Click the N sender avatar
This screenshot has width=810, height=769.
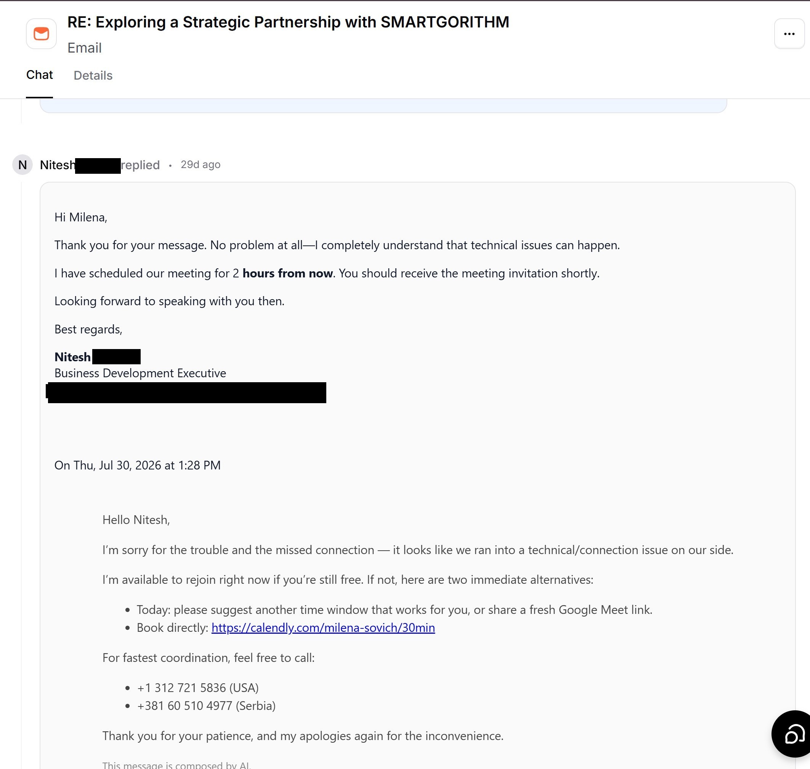[22, 165]
